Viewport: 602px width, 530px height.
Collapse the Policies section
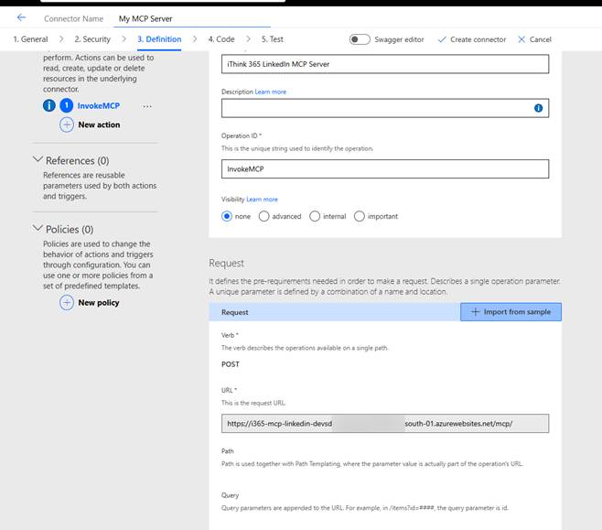[38, 229]
